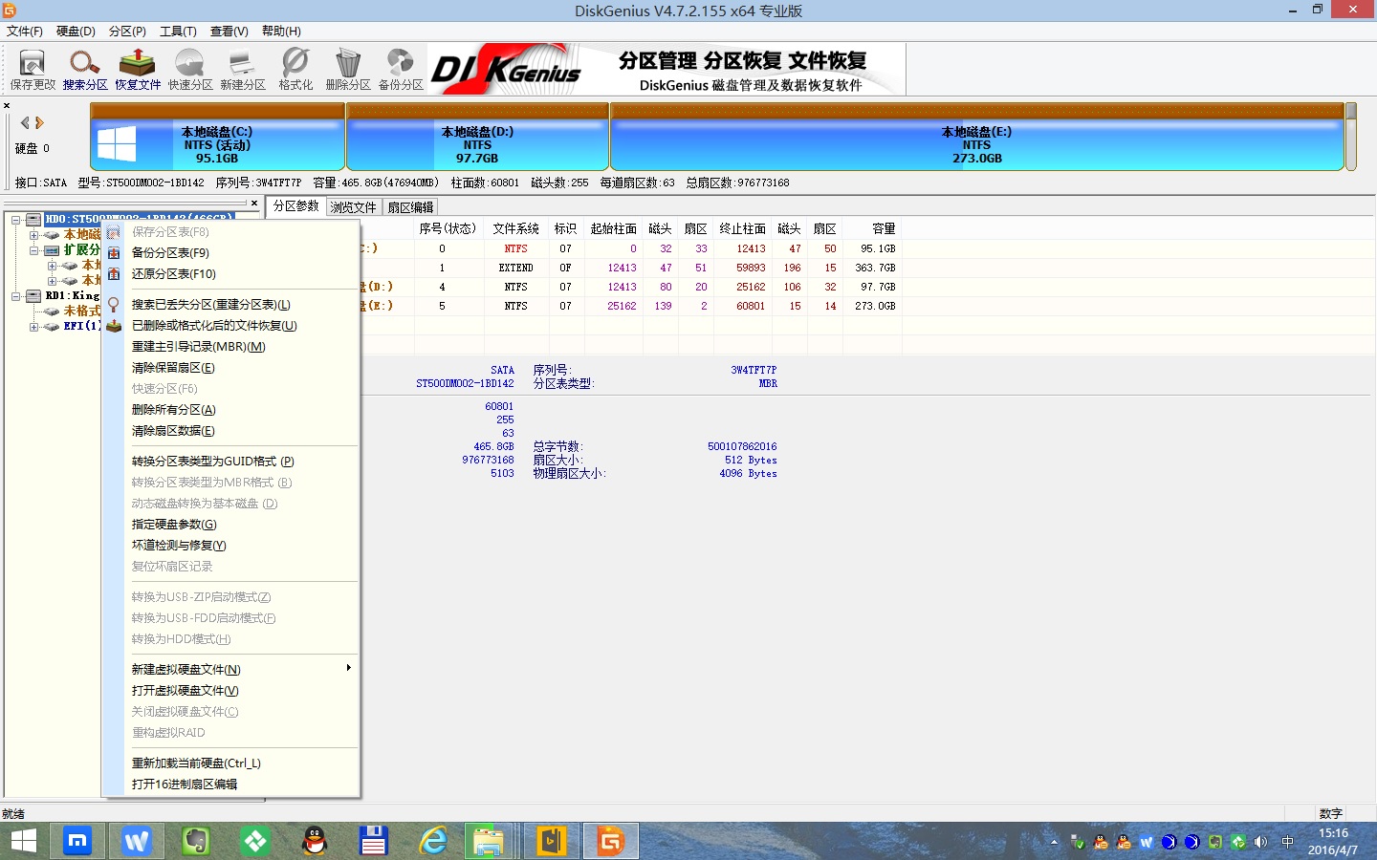Choose 转换分区表类型为GUID格式 menu item
Image resolution: width=1377 pixels, height=860 pixels.
pos(231,462)
